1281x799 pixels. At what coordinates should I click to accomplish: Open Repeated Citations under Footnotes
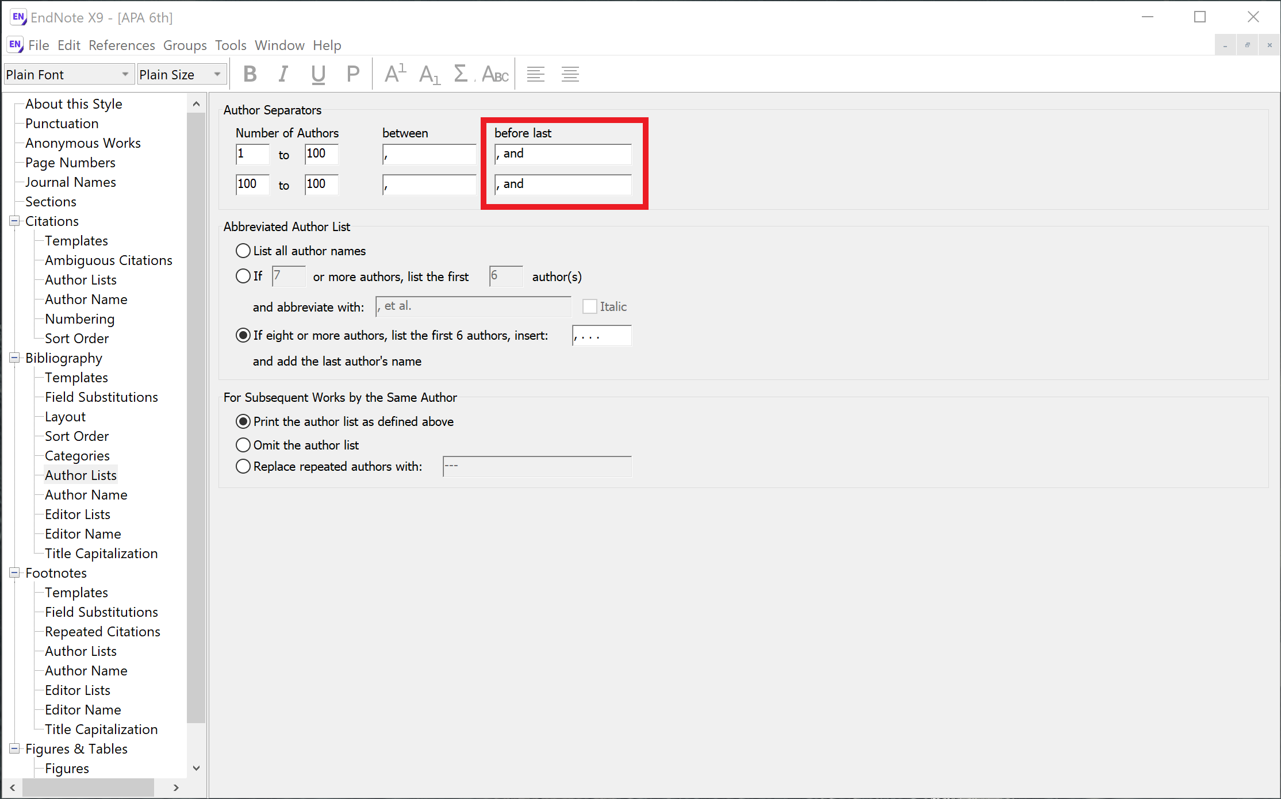point(102,632)
